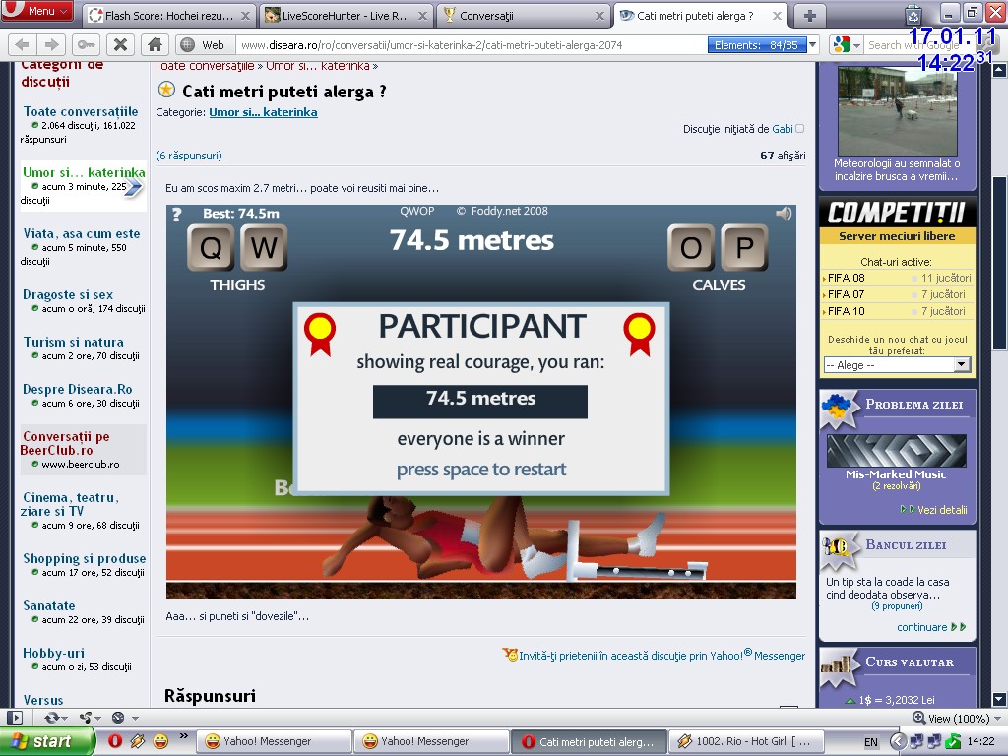Open the Viata, asa cum este category

pos(81,233)
